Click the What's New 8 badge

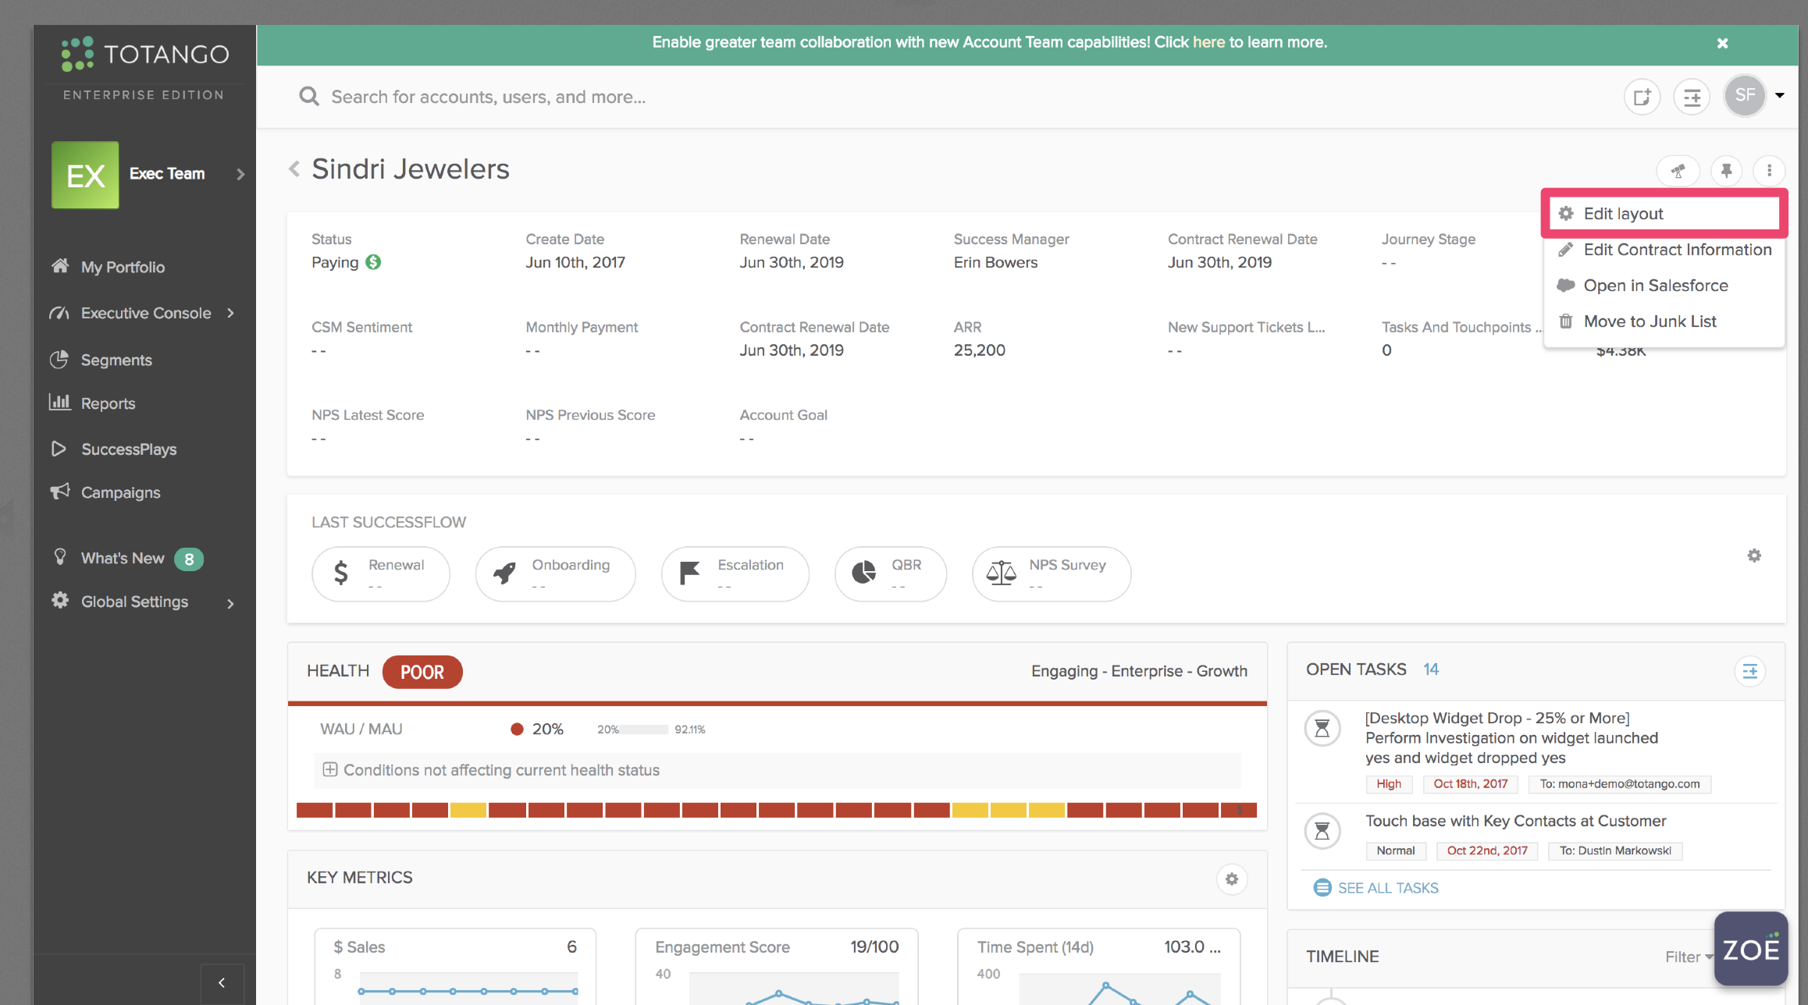pos(189,559)
